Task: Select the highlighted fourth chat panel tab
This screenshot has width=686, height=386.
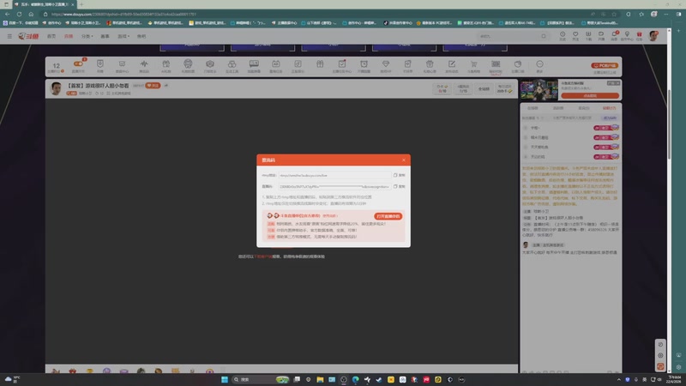Action: pyautogui.click(x=609, y=108)
